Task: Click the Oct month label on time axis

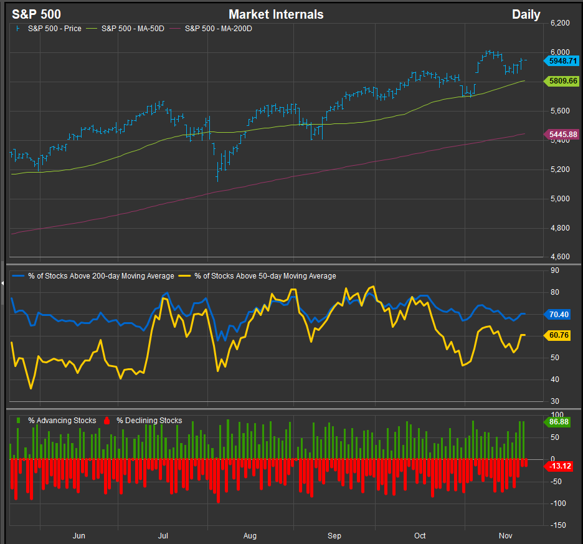Action: tap(420, 536)
